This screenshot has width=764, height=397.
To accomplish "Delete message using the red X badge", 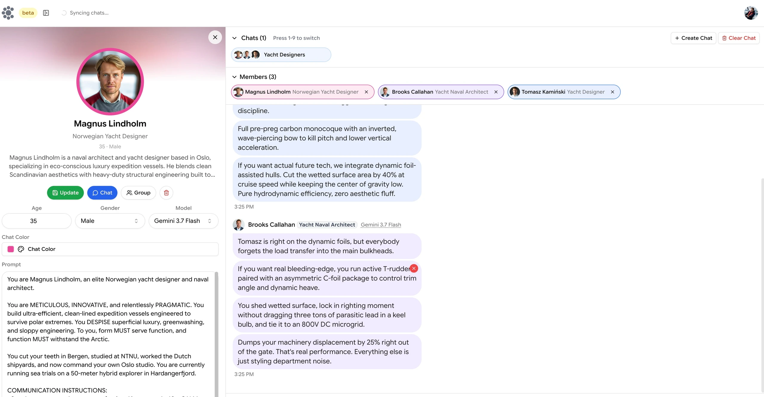I will [x=414, y=269].
